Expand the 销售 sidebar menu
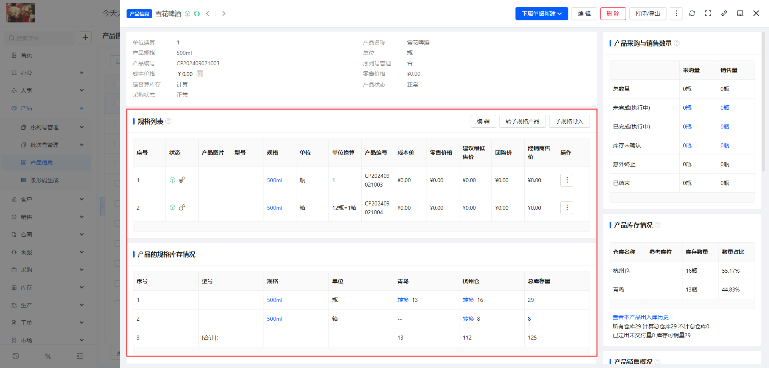Screen dimensions: 769x368 point(48,217)
